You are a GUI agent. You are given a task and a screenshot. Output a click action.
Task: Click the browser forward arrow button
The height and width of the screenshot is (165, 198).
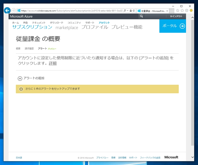(14, 11)
